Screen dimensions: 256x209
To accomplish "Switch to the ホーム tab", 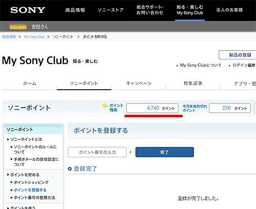I will pos(30,83).
